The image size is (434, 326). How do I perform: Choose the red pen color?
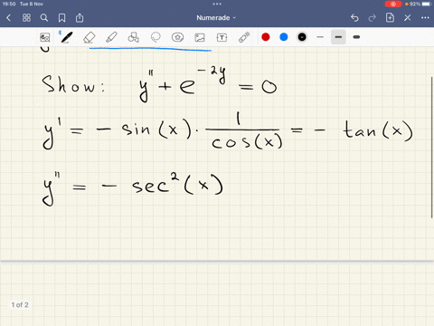(266, 37)
